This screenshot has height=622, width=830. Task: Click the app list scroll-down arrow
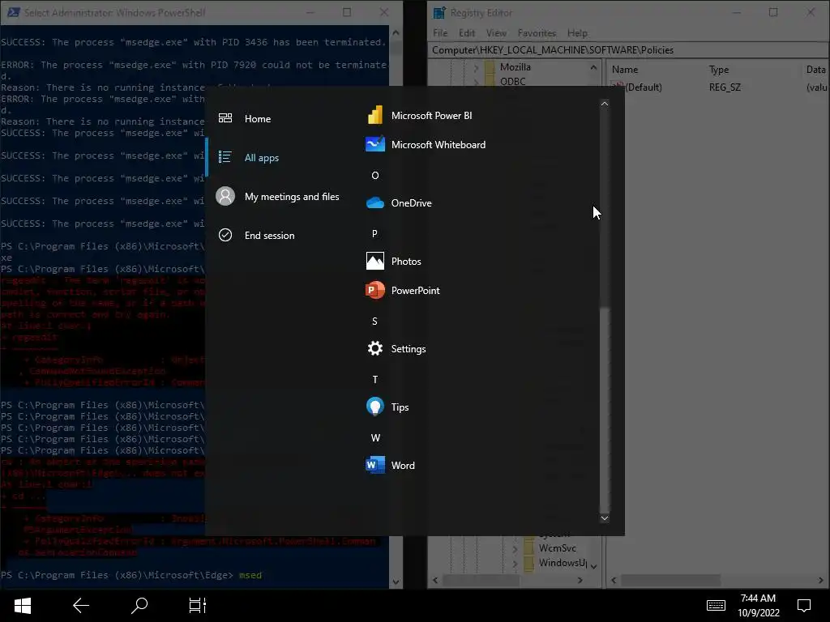(x=605, y=518)
